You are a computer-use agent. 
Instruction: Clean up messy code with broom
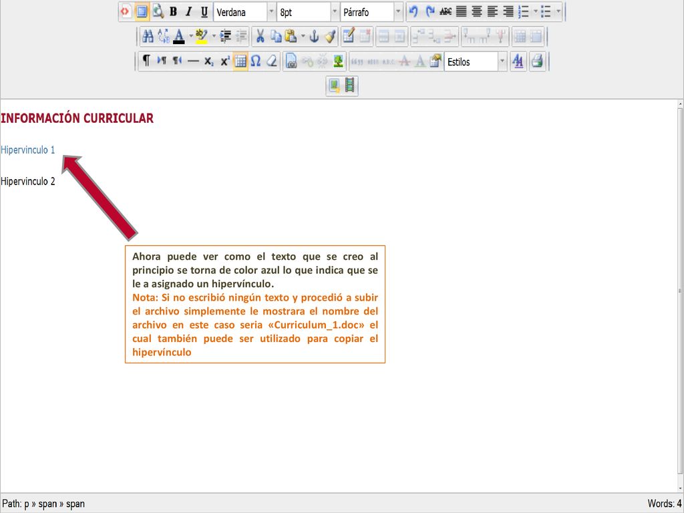tap(330, 37)
